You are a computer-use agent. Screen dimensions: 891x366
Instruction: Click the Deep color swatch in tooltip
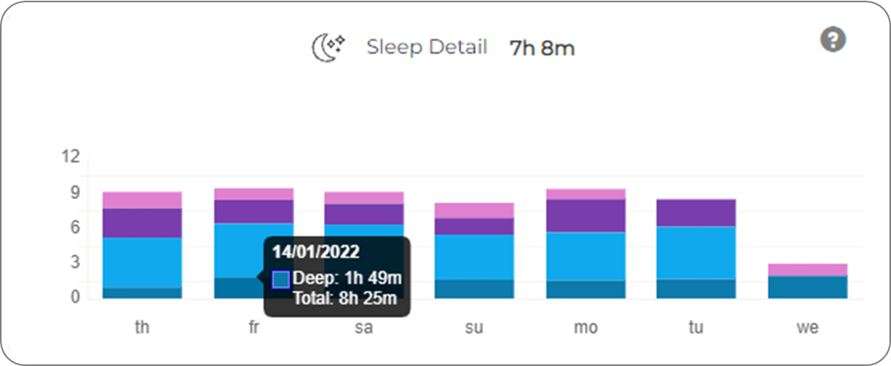pos(282,279)
